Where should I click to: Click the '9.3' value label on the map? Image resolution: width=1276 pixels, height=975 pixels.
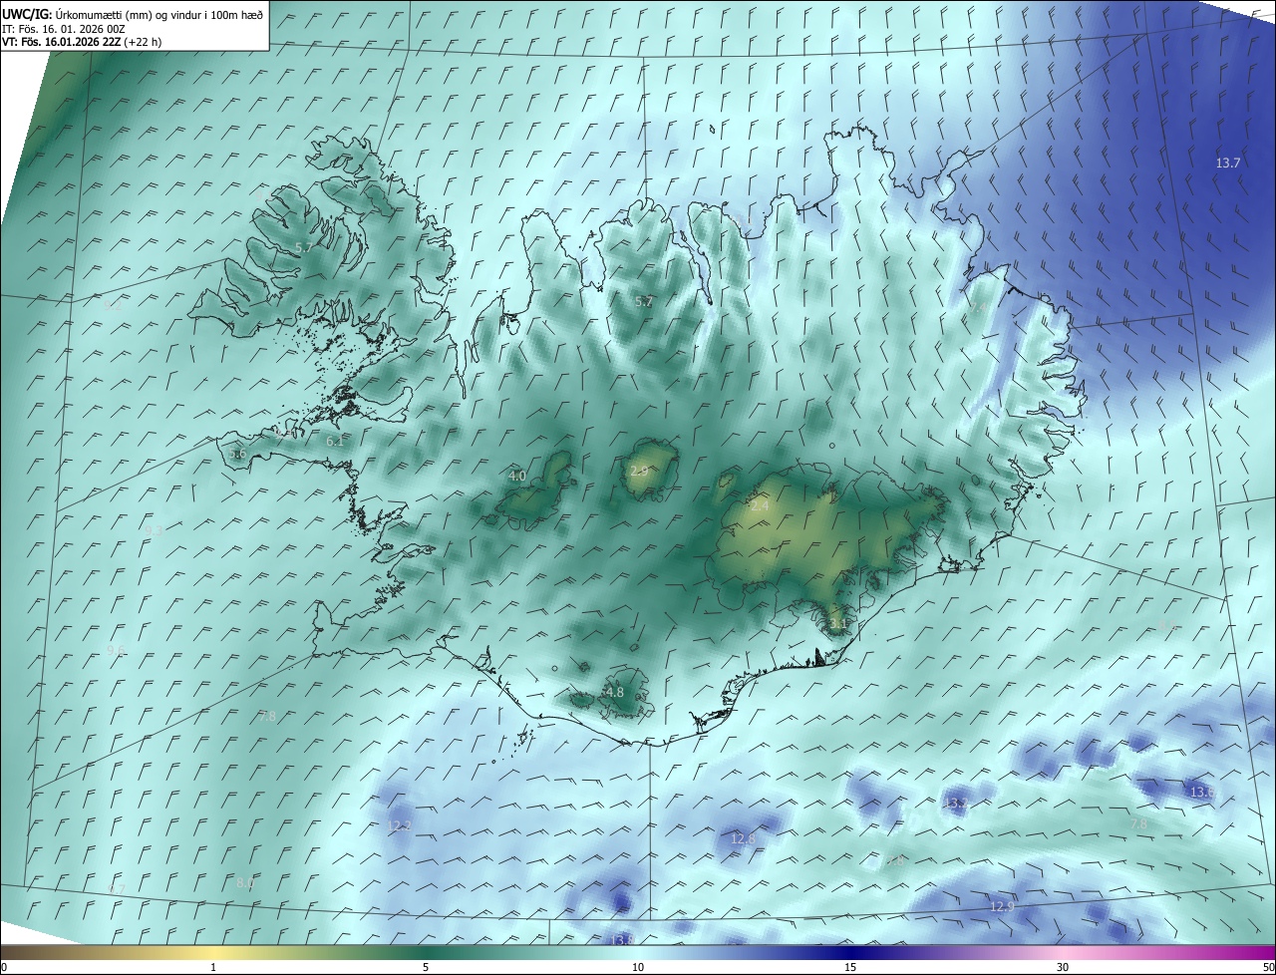(x=155, y=531)
